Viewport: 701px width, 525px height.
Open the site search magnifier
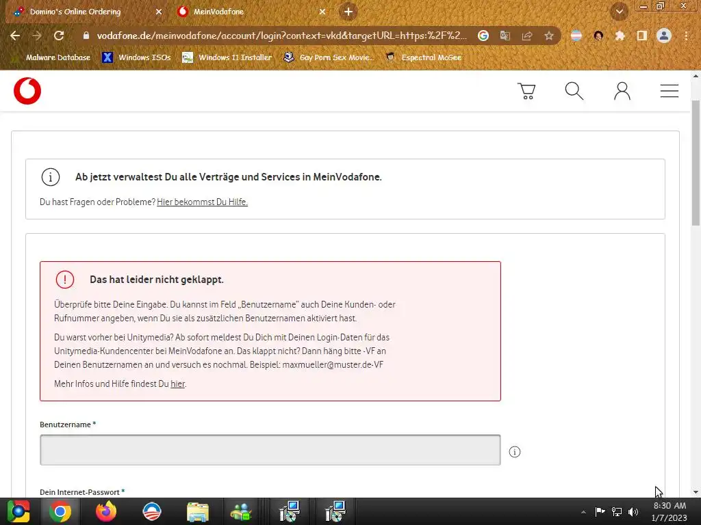tap(574, 91)
